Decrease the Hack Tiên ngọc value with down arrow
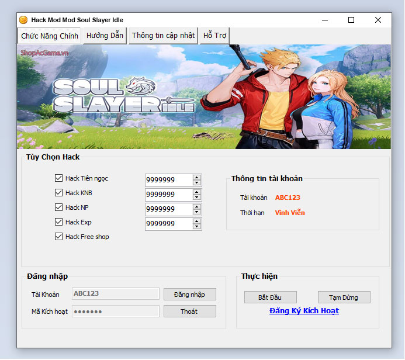Image resolution: width=405 pixels, height=360 pixels. coord(197,182)
